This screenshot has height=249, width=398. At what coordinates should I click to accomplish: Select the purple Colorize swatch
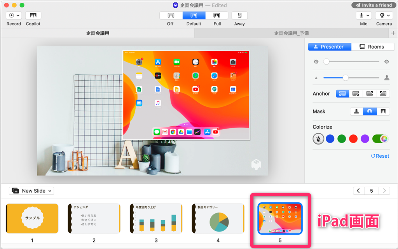(365, 139)
